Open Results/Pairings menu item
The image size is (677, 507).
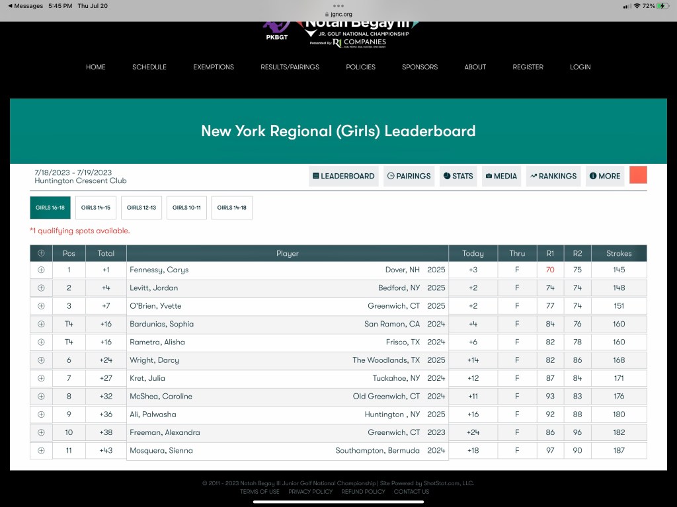pos(290,67)
